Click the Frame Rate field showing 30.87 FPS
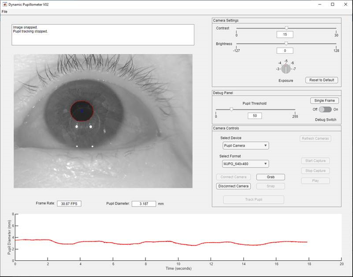 pyautogui.click(x=69, y=203)
